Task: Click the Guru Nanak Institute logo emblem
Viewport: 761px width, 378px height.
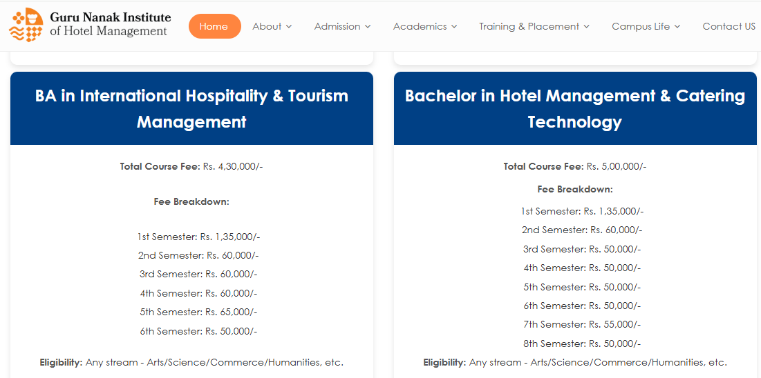Action: point(26,25)
